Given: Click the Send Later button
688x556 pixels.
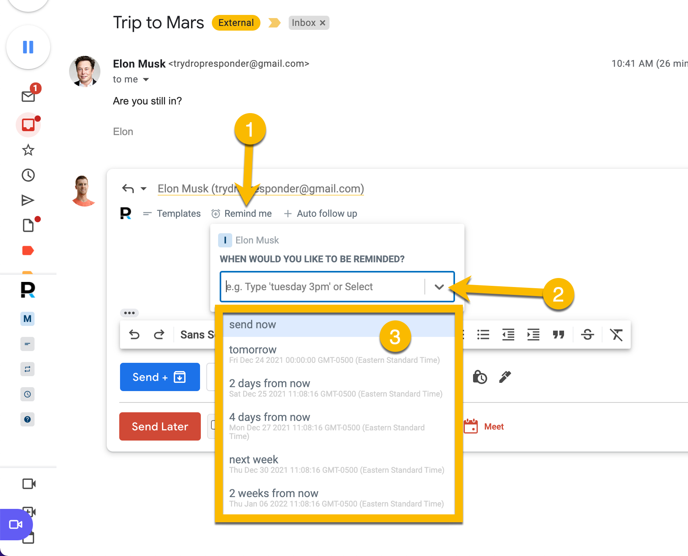Looking at the screenshot, I should tap(160, 426).
